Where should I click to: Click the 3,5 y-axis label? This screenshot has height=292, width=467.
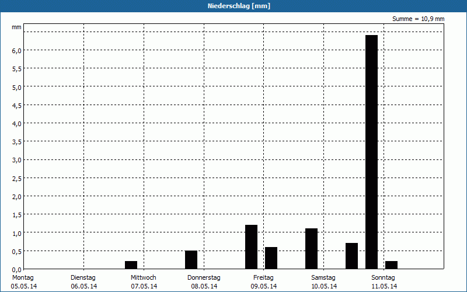(17, 142)
